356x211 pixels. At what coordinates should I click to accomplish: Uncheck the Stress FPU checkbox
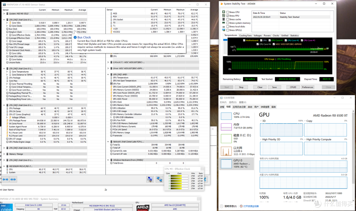[227, 16]
